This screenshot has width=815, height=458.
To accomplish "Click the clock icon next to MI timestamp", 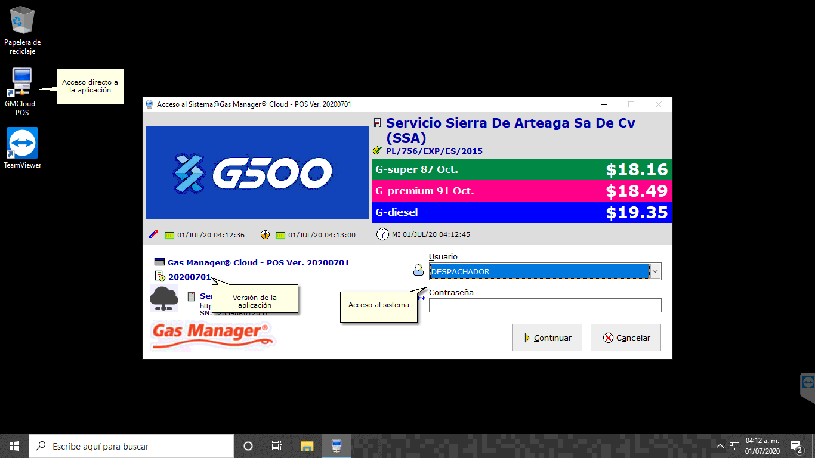I will point(382,234).
